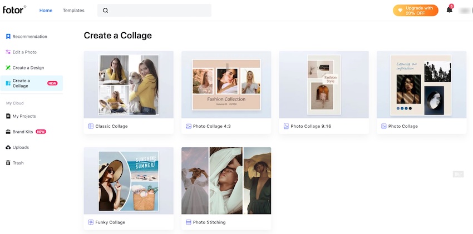Open My Projects file icon
Image resolution: width=473 pixels, height=234 pixels.
8,116
